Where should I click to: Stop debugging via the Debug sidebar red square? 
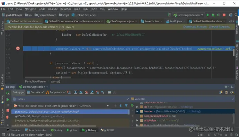(x=8, y=110)
